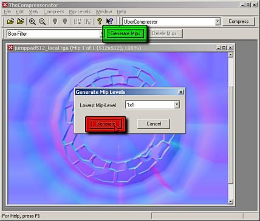The width and height of the screenshot is (260, 221).
Task: Open About via the yellow question mark icon
Action: tap(100, 21)
